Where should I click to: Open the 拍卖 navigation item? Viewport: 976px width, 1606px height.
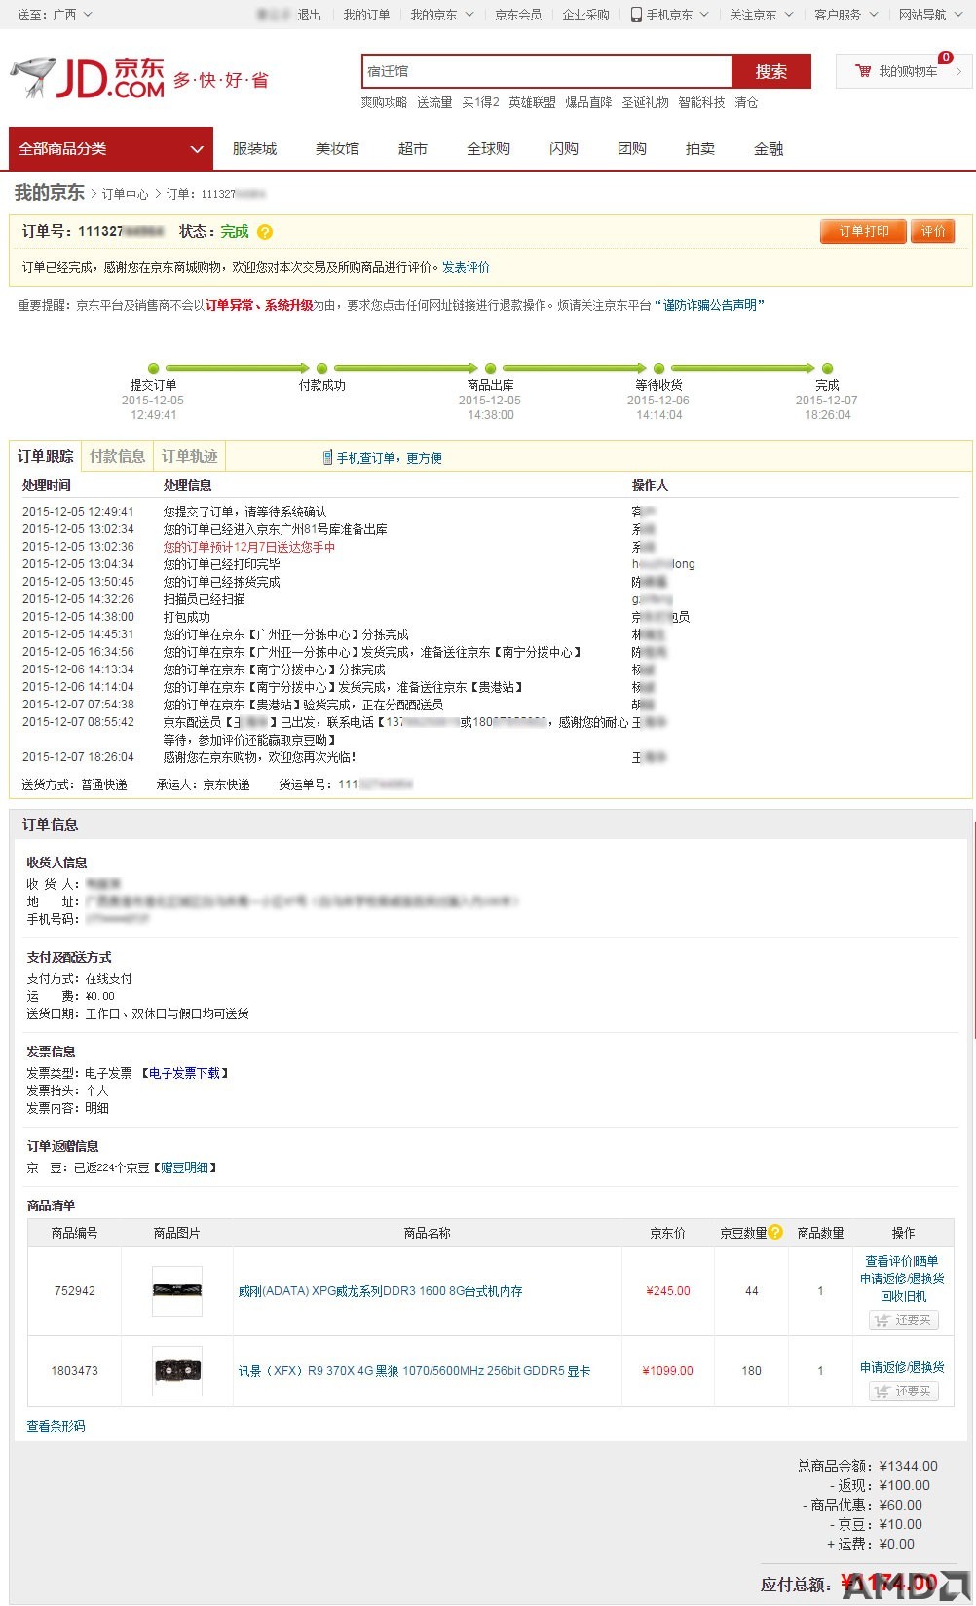pyautogui.click(x=700, y=149)
